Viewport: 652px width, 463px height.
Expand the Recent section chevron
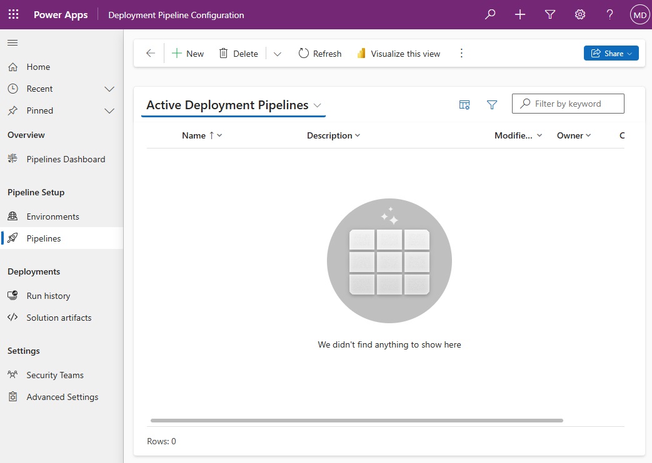pyautogui.click(x=109, y=89)
